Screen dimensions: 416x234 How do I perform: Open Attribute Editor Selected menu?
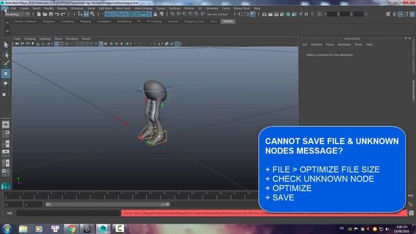click(317, 45)
